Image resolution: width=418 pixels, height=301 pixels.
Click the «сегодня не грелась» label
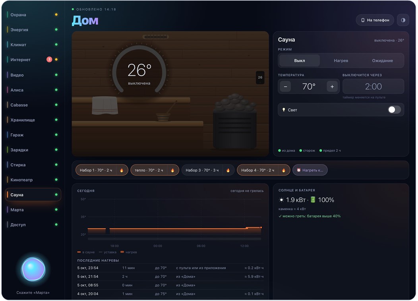point(247,191)
